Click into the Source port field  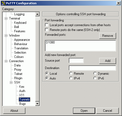(x=76, y=61)
